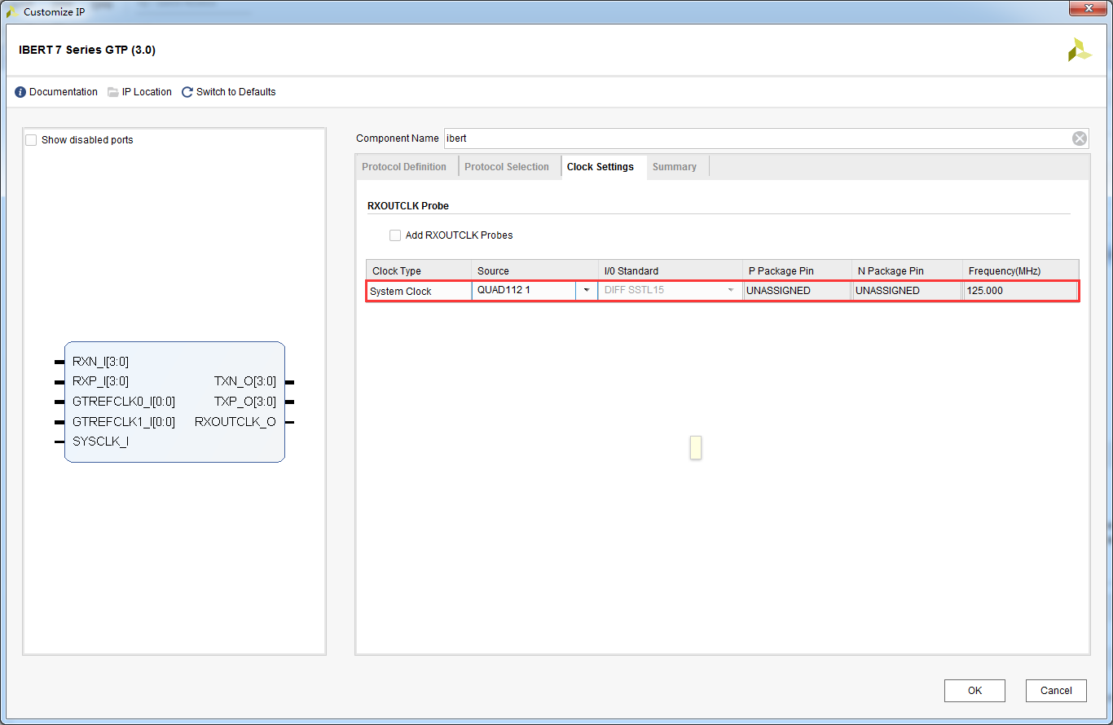Switch to the Protocol Definition tab

tap(405, 167)
